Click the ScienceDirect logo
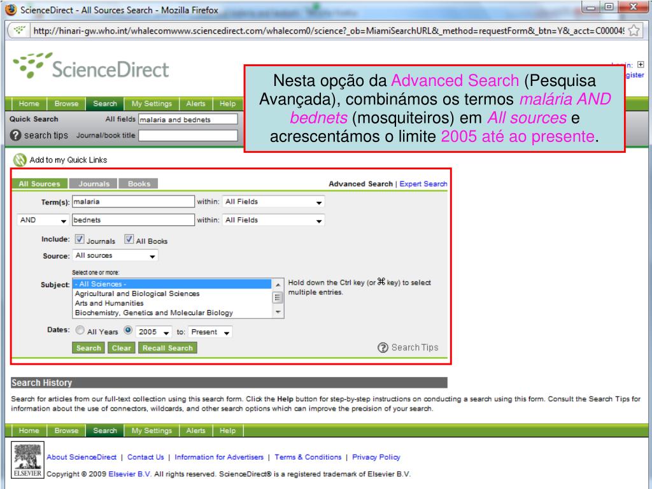The image size is (652, 489). tap(91, 66)
